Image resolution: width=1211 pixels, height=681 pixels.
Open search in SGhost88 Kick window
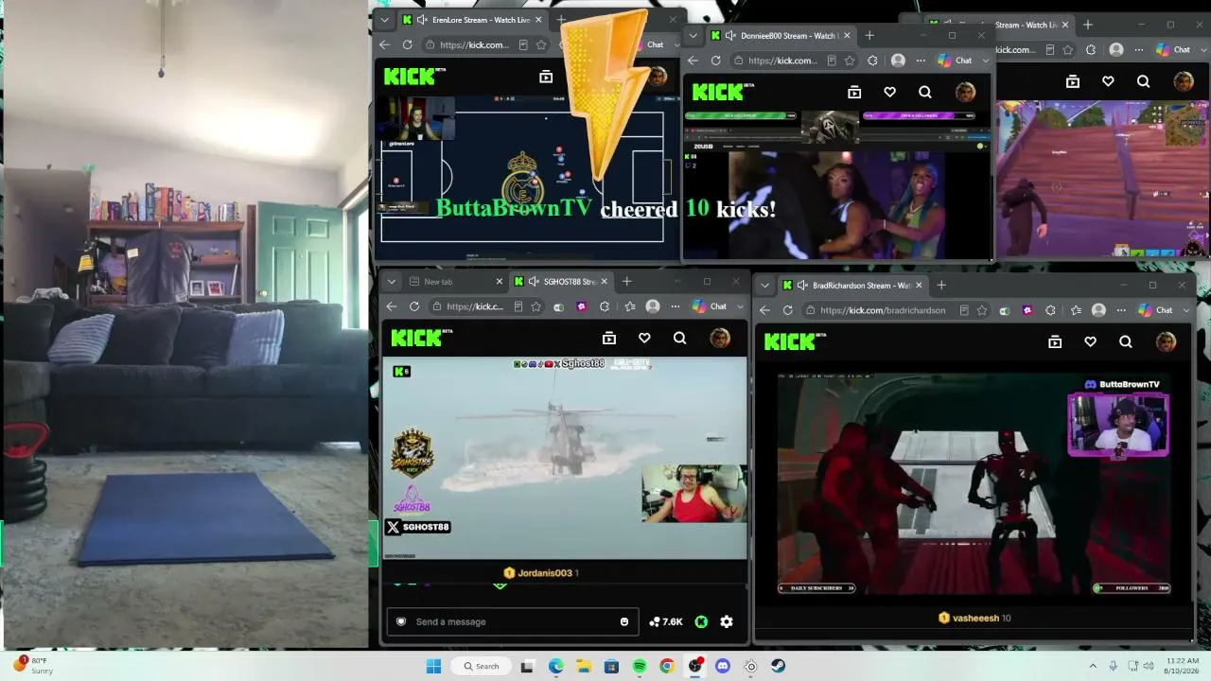coord(679,338)
